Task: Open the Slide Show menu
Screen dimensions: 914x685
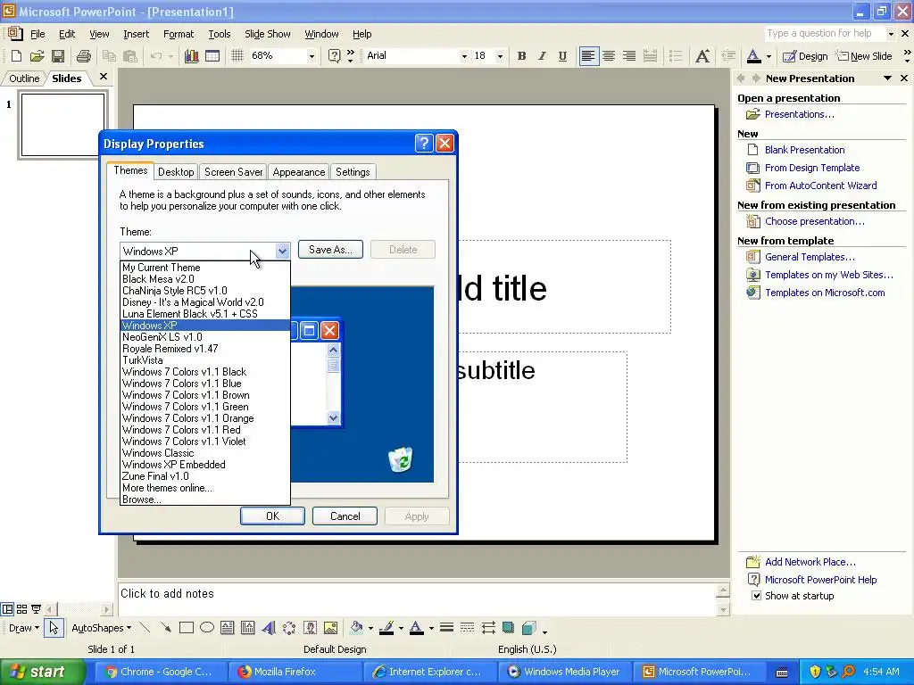Action: pyautogui.click(x=267, y=34)
